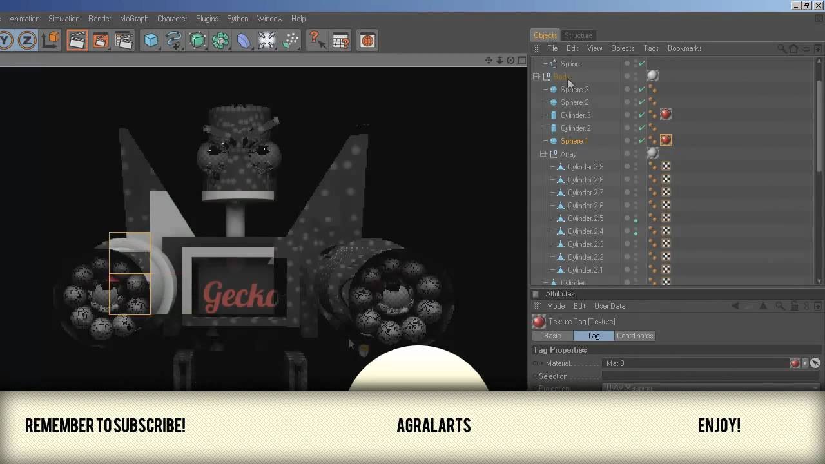This screenshot has height=464, width=825.
Task: Click the particle emitter dots icon
Action: (291, 41)
